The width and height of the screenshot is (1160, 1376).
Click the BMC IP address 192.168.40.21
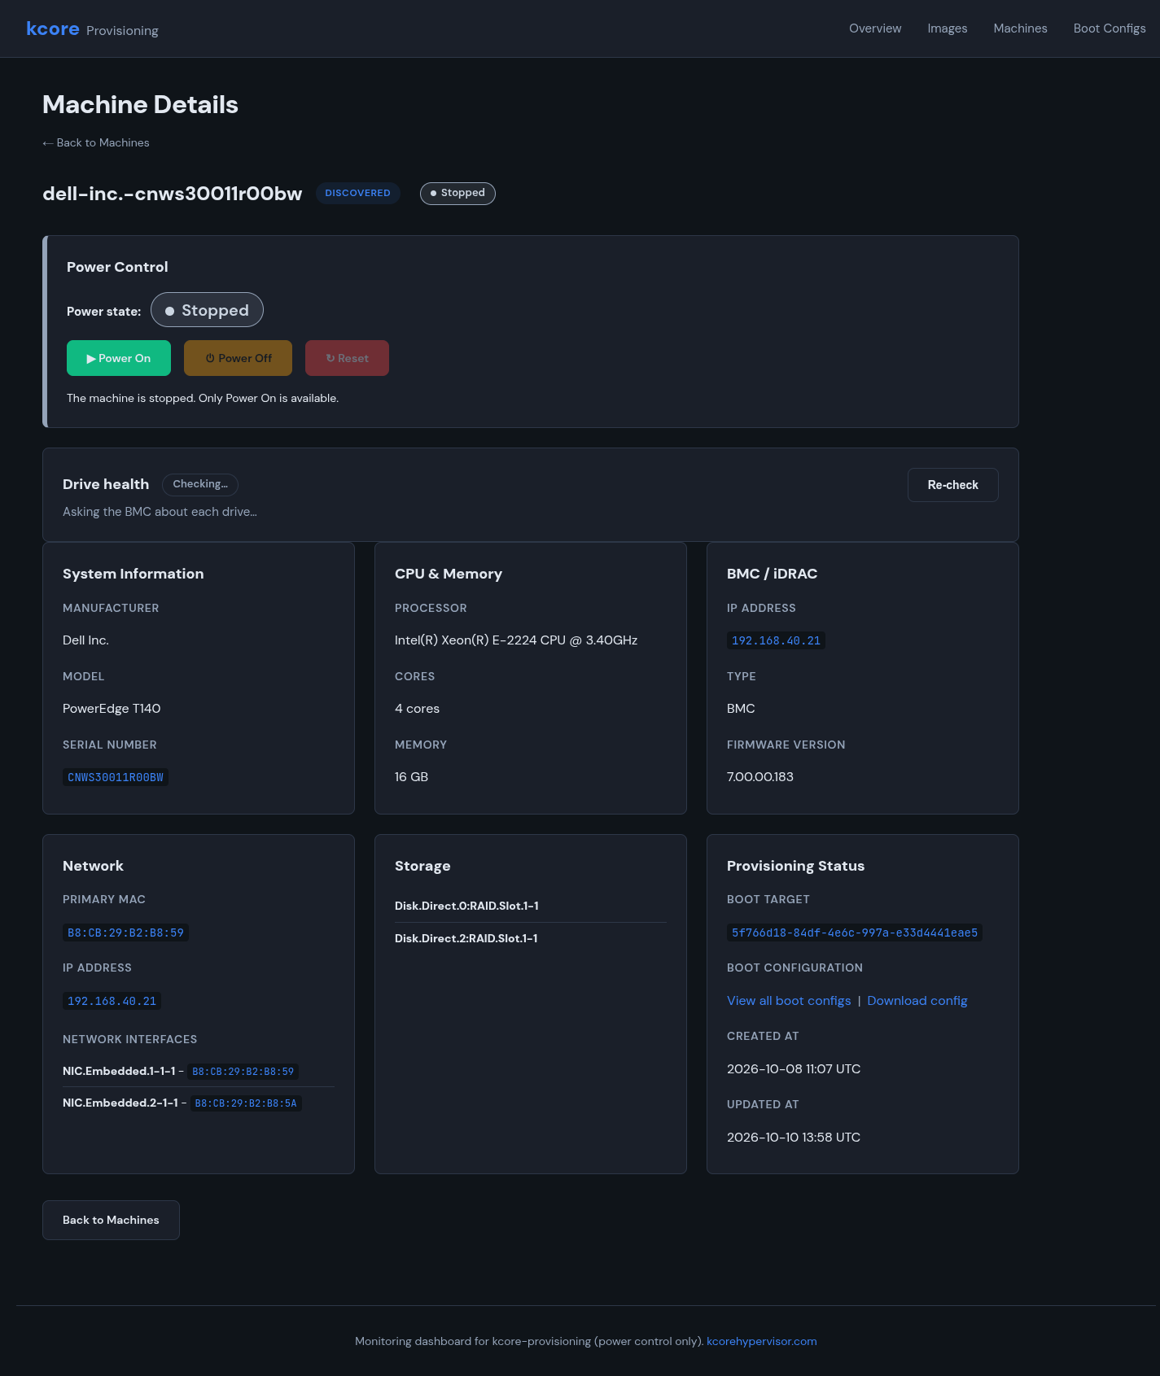click(776, 640)
